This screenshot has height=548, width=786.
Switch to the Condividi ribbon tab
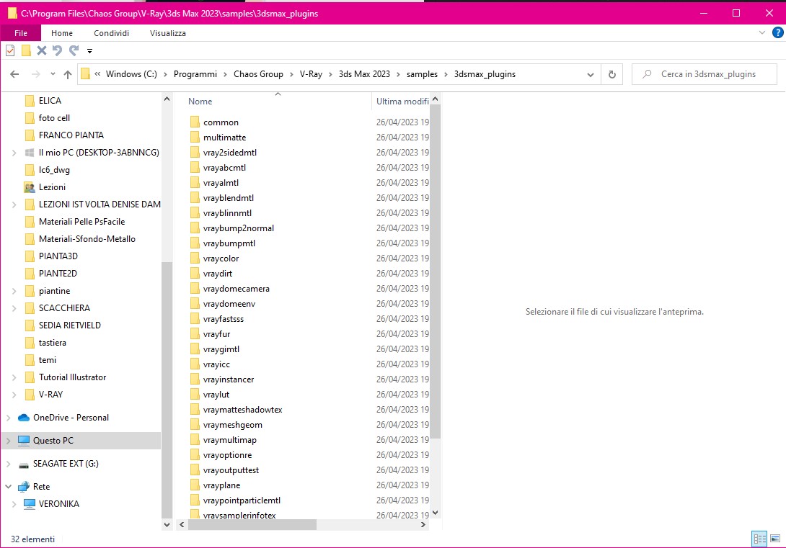111,33
